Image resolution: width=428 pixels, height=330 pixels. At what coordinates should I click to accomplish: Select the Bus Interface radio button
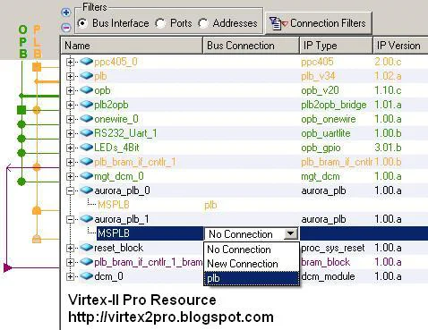click(x=82, y=23)
